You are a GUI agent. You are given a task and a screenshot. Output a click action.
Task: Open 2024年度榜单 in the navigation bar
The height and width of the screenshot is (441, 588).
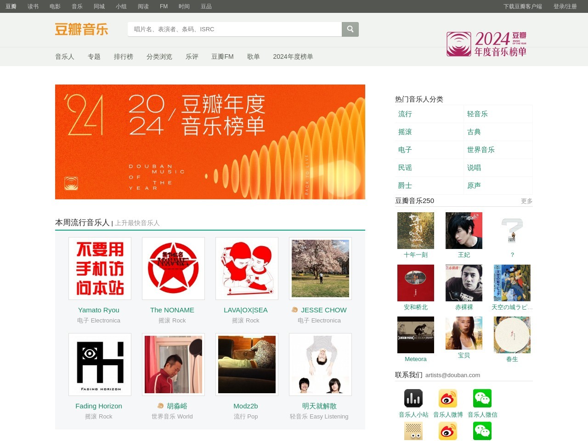pos(293,57)
